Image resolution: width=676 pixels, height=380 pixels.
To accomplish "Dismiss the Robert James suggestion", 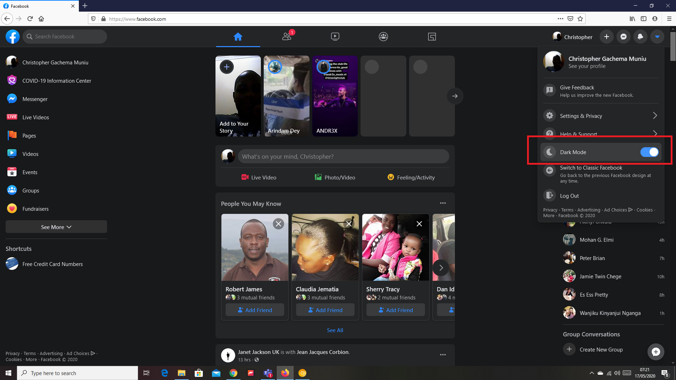I will pos(278,224).
